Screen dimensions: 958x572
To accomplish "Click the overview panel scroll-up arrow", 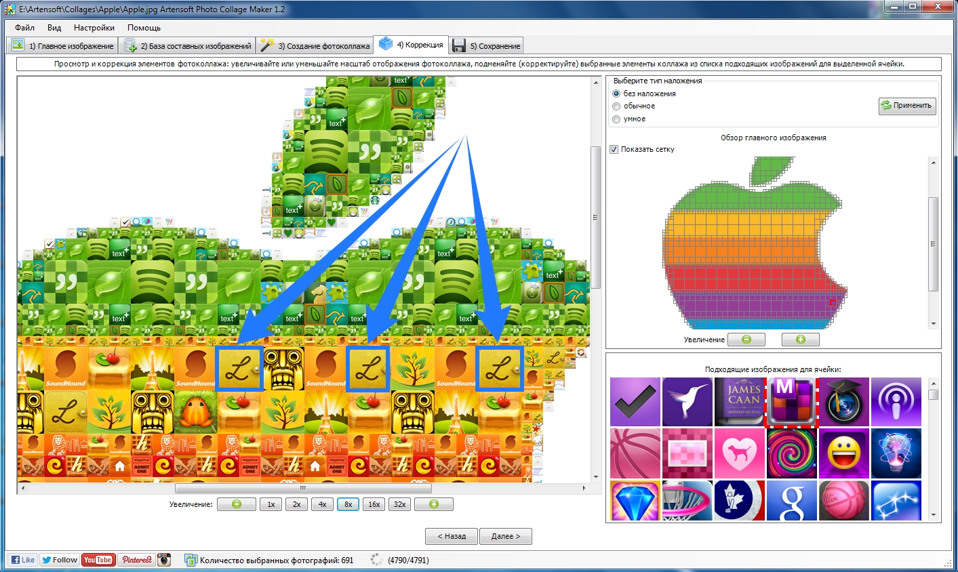I will point(934,163).
